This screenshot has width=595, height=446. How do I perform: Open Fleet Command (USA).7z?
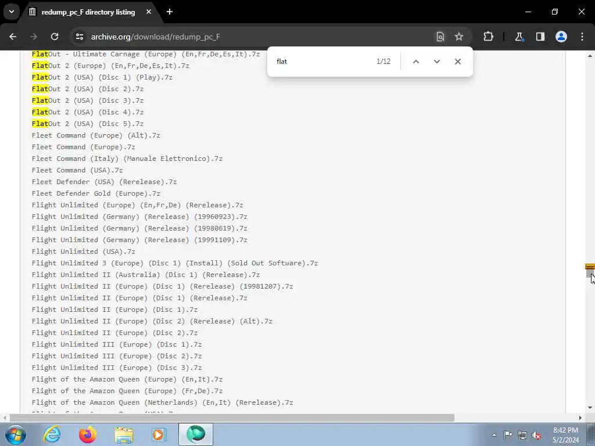pos(77,170)
